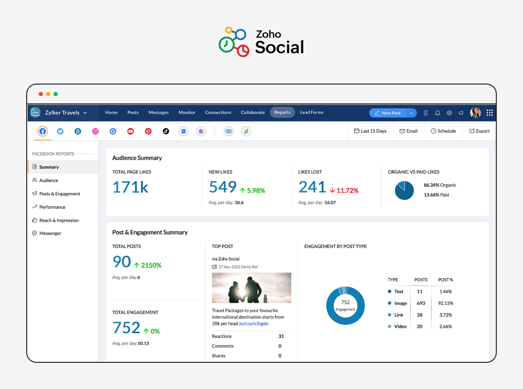Click the Image row in post type table

tap(420, 303)
